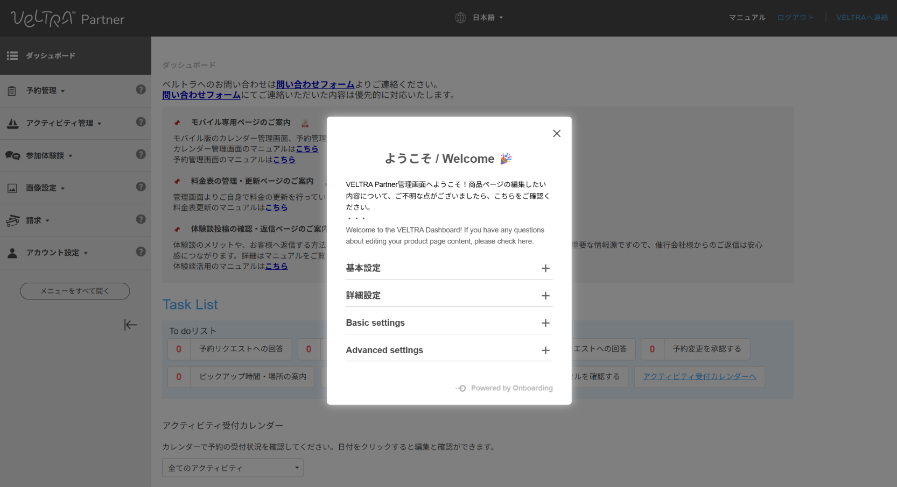Expand the アクティビティ管理 sidebar menu

pyautogui.click(x=64, y=123)
